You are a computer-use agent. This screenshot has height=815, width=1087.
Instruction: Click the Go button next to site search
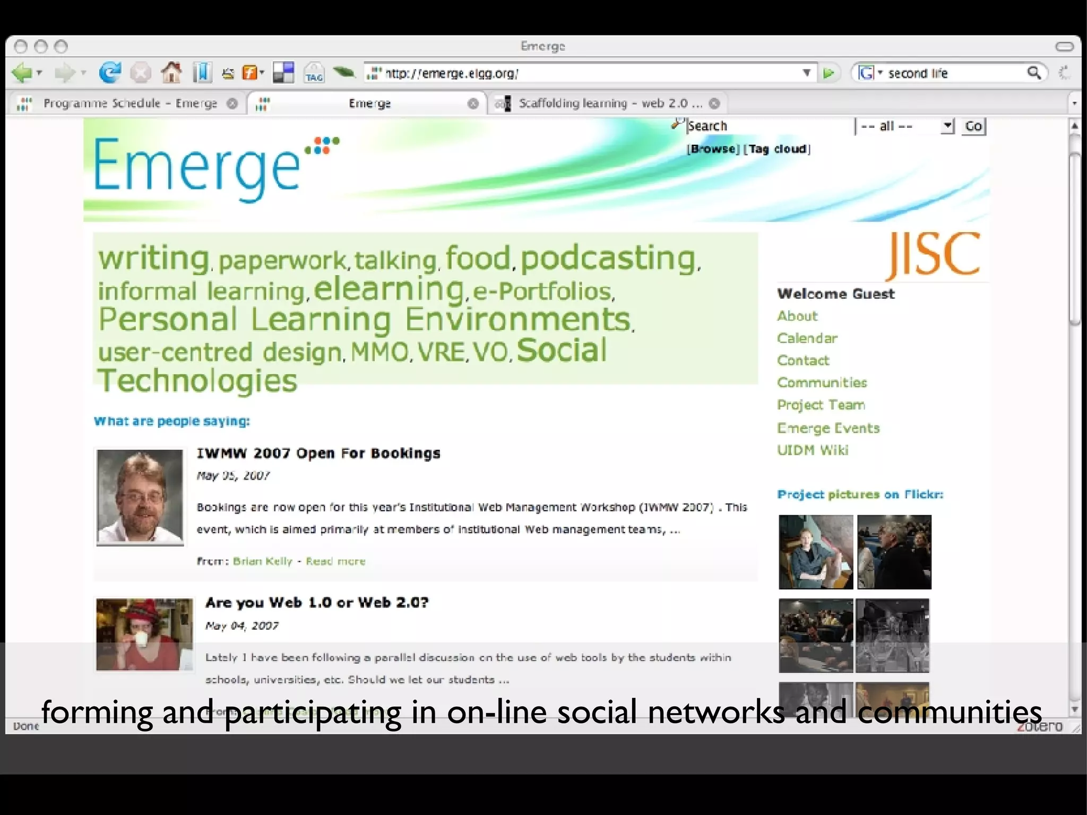point(973,127)
